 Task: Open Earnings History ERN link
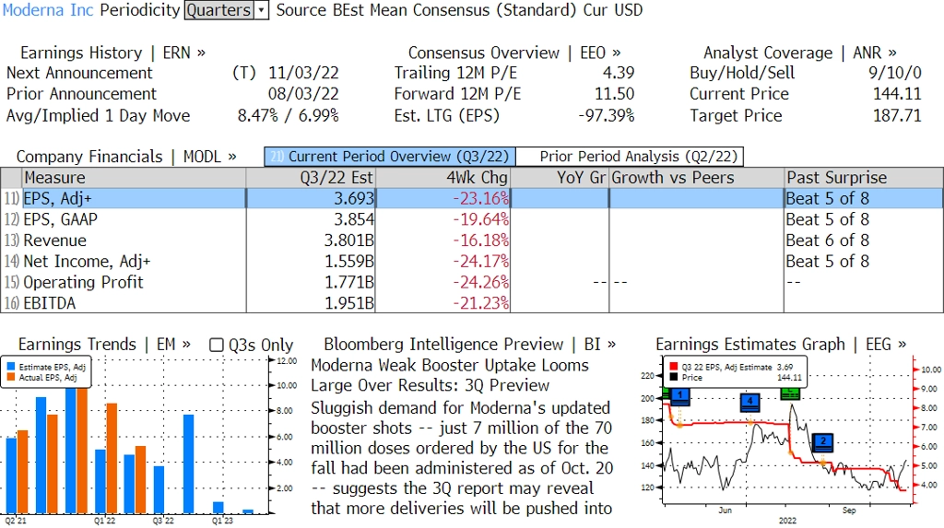(112, 53)
